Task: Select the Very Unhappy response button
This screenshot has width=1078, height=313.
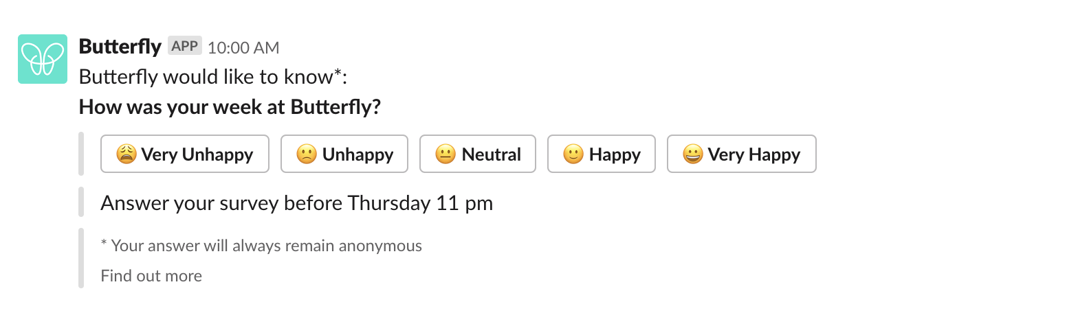Action: (x=185, y=154)
